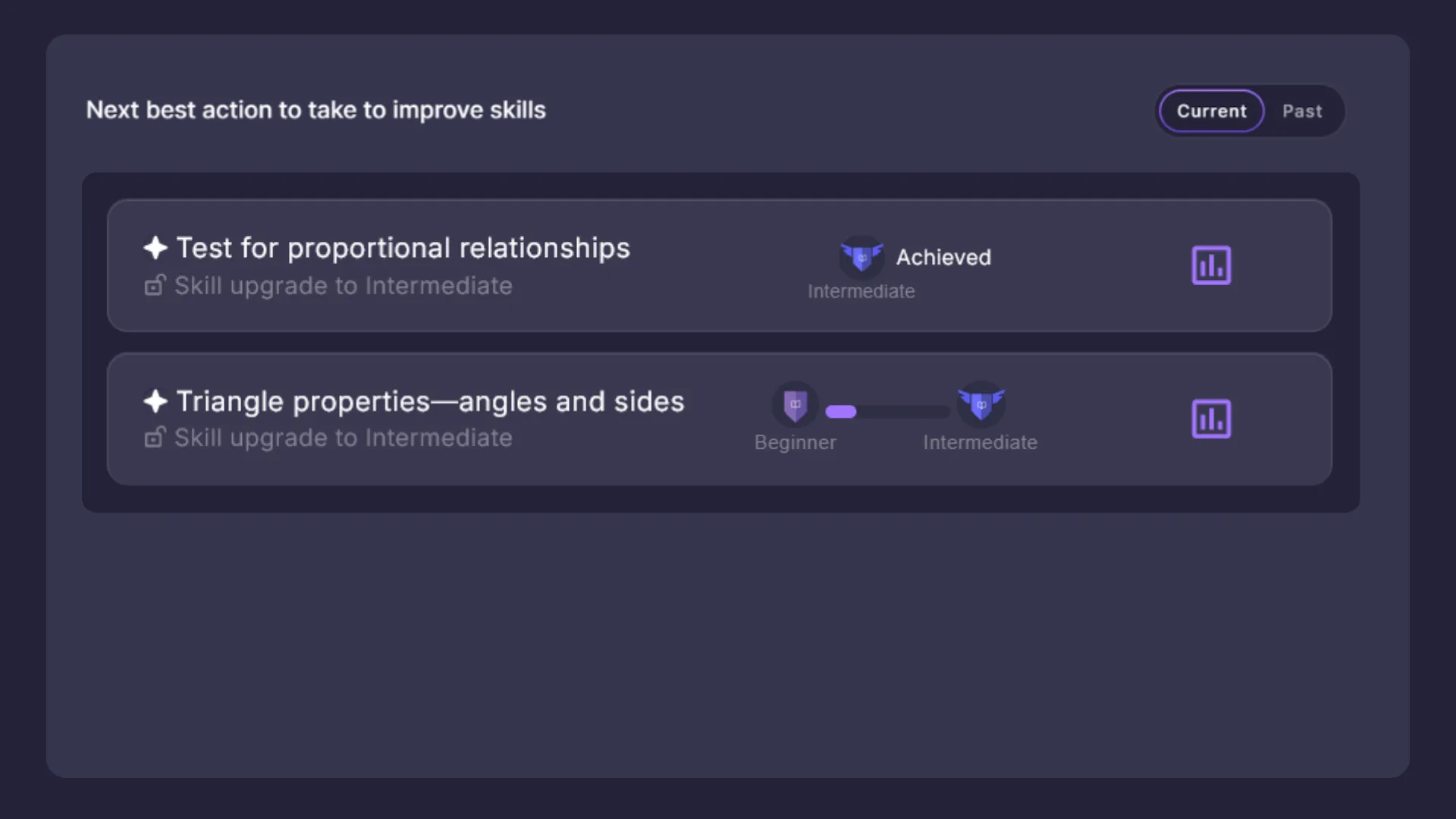
Task: Switch to the Past tab
Action: pos(1302,111)
